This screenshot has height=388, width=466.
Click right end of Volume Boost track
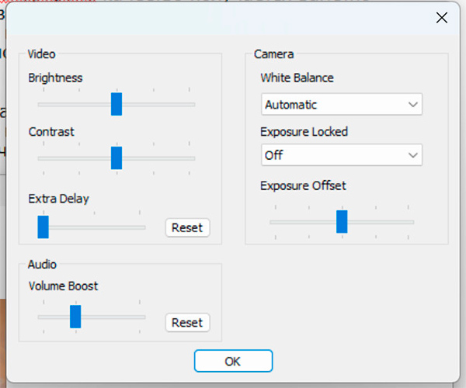(x=143, y=317)
